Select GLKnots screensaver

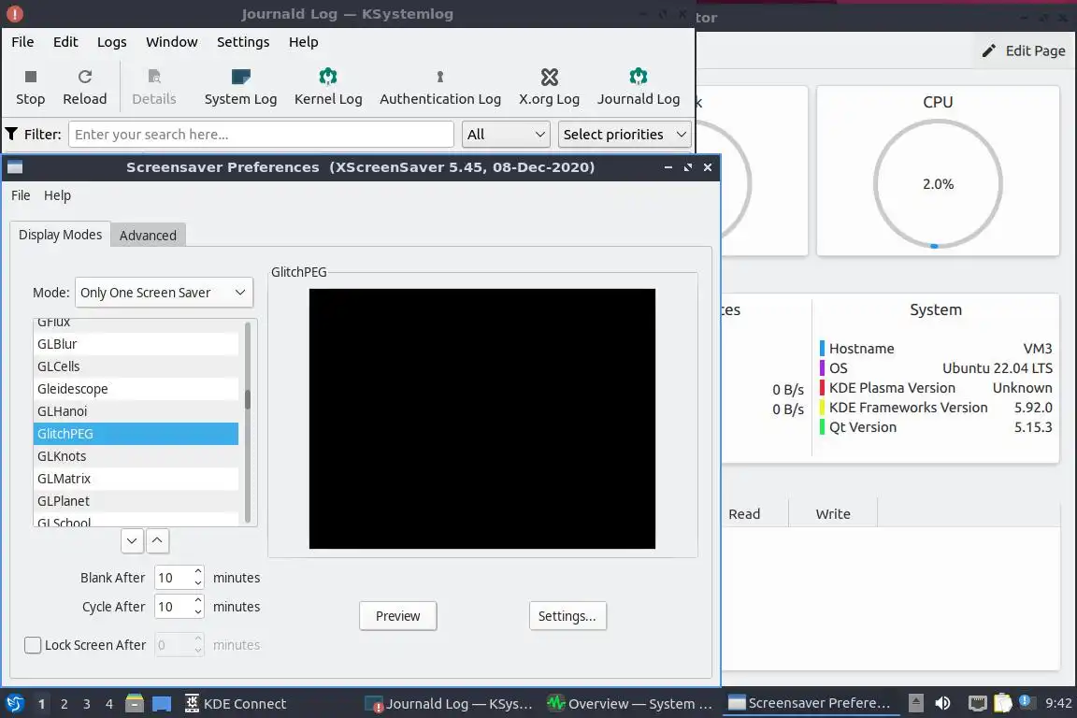136,456
